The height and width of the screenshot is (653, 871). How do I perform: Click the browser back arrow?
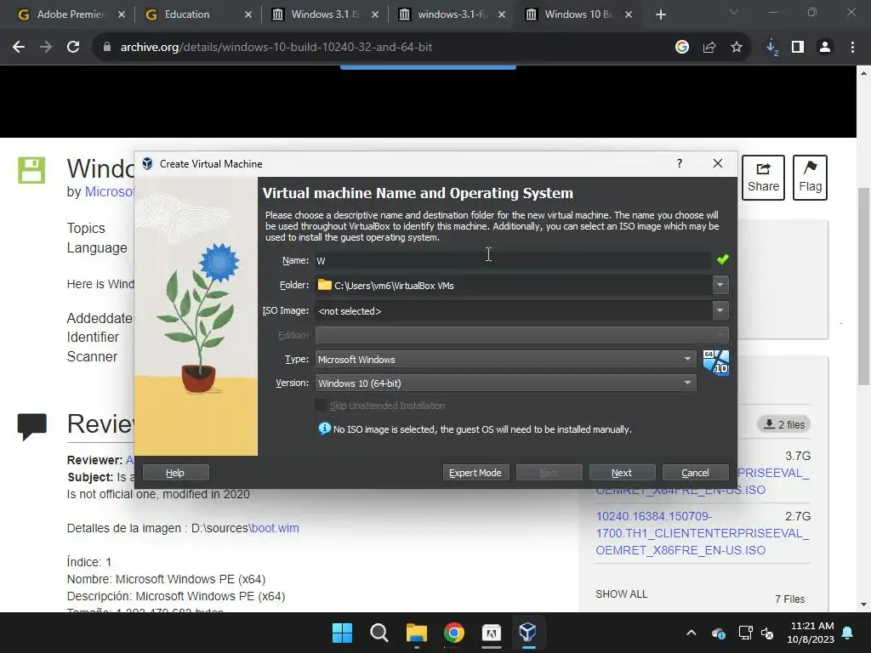19,48
